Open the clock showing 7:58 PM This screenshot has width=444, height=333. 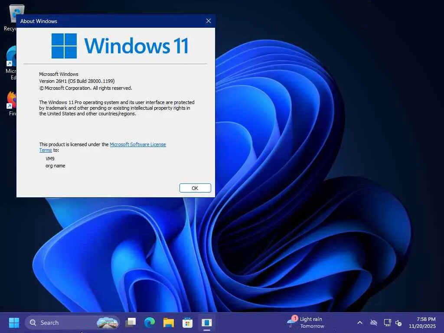pyautogui.click(x=422, y=323)
